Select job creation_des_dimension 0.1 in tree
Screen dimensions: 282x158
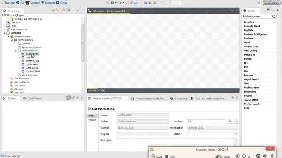(x=28, y=19)
